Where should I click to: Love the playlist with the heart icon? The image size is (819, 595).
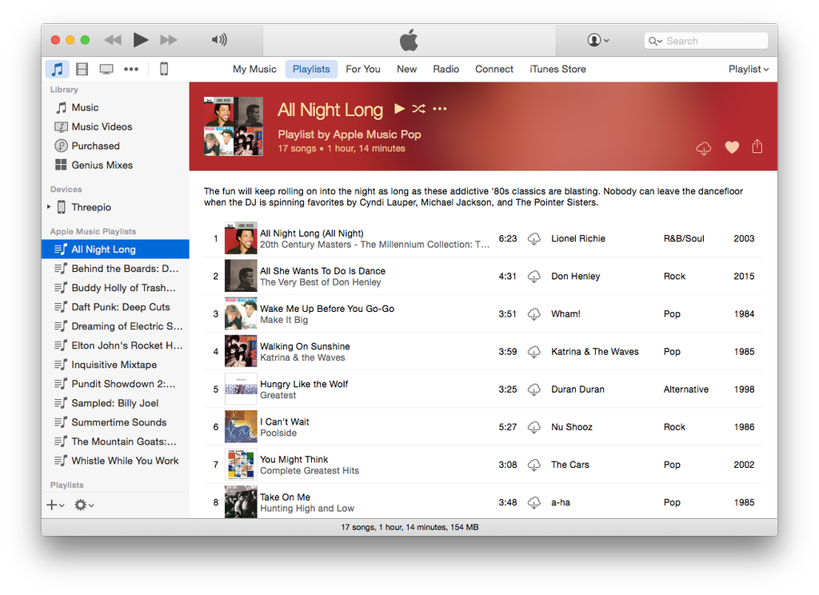(x=731, y=147)
